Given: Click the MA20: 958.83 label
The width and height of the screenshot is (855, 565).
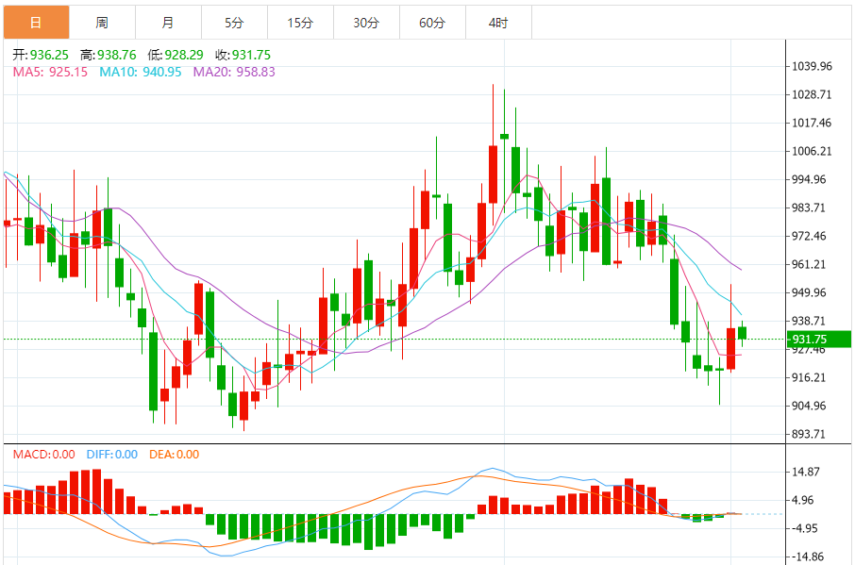Looking at the screenshot, I should [234, 72].
